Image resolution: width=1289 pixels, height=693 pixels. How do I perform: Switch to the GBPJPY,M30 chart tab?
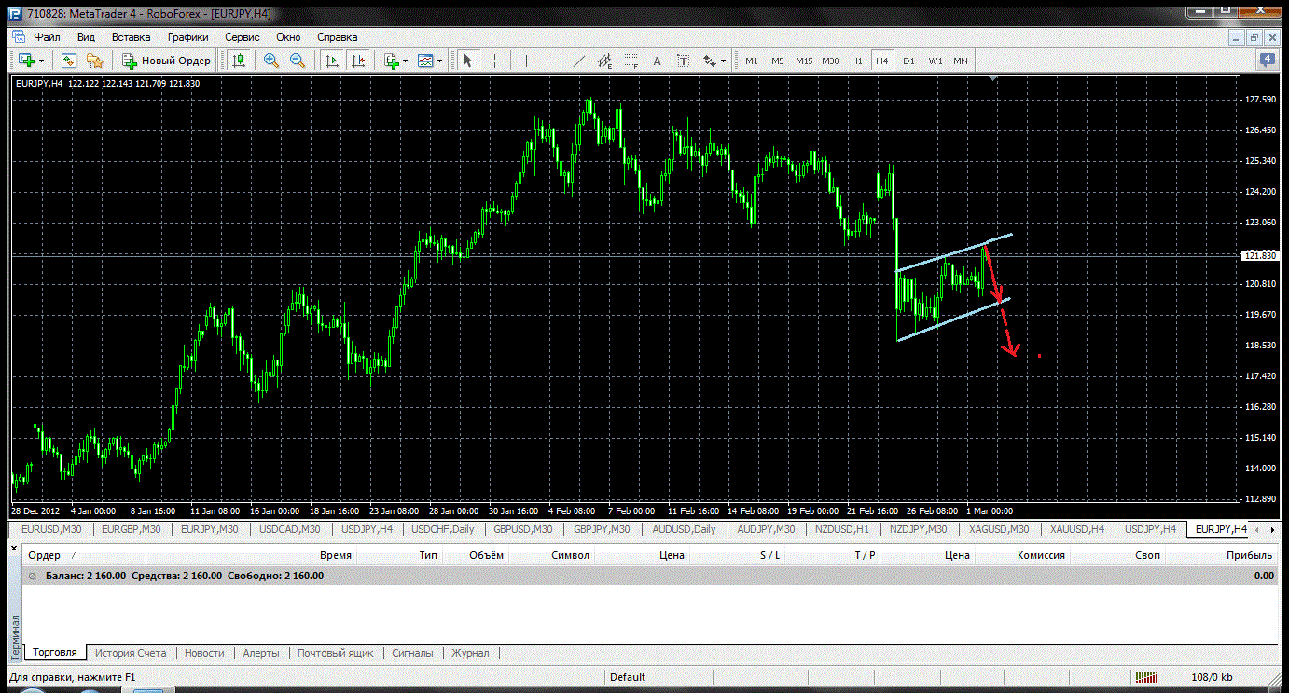(x=603, y=529)
